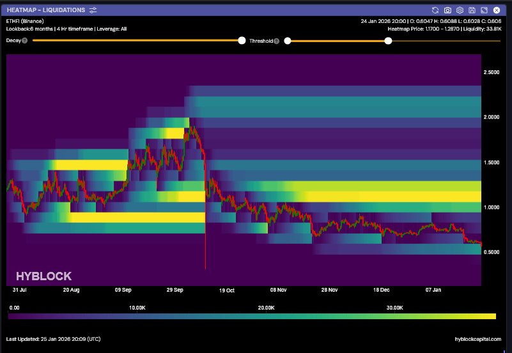Image resolution: width=512 pixels, height=353 pixels.
Task: Click the HEATMAP - LIQUIDATIONS title
Action: tap(46, 10)
